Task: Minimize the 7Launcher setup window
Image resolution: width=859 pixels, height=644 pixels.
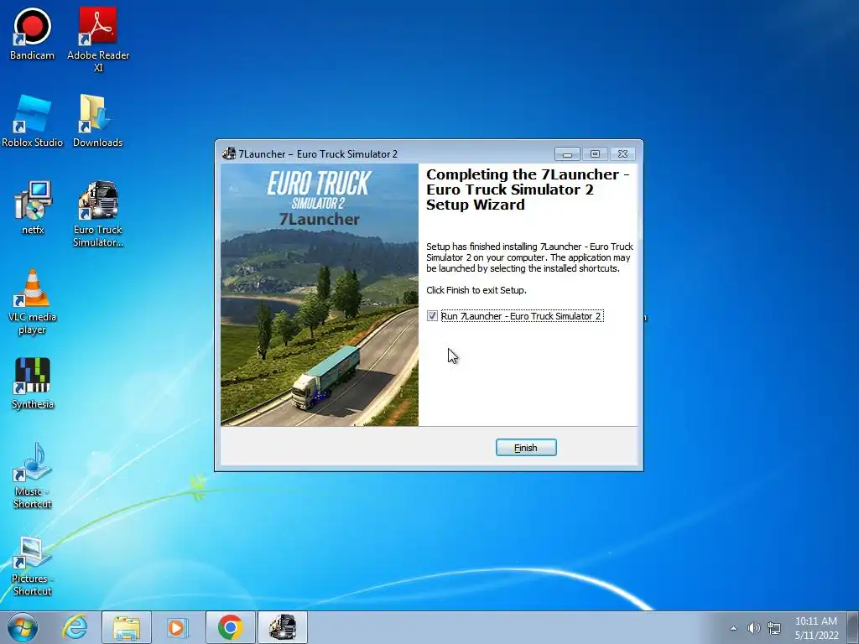Action: pos(567,154)
